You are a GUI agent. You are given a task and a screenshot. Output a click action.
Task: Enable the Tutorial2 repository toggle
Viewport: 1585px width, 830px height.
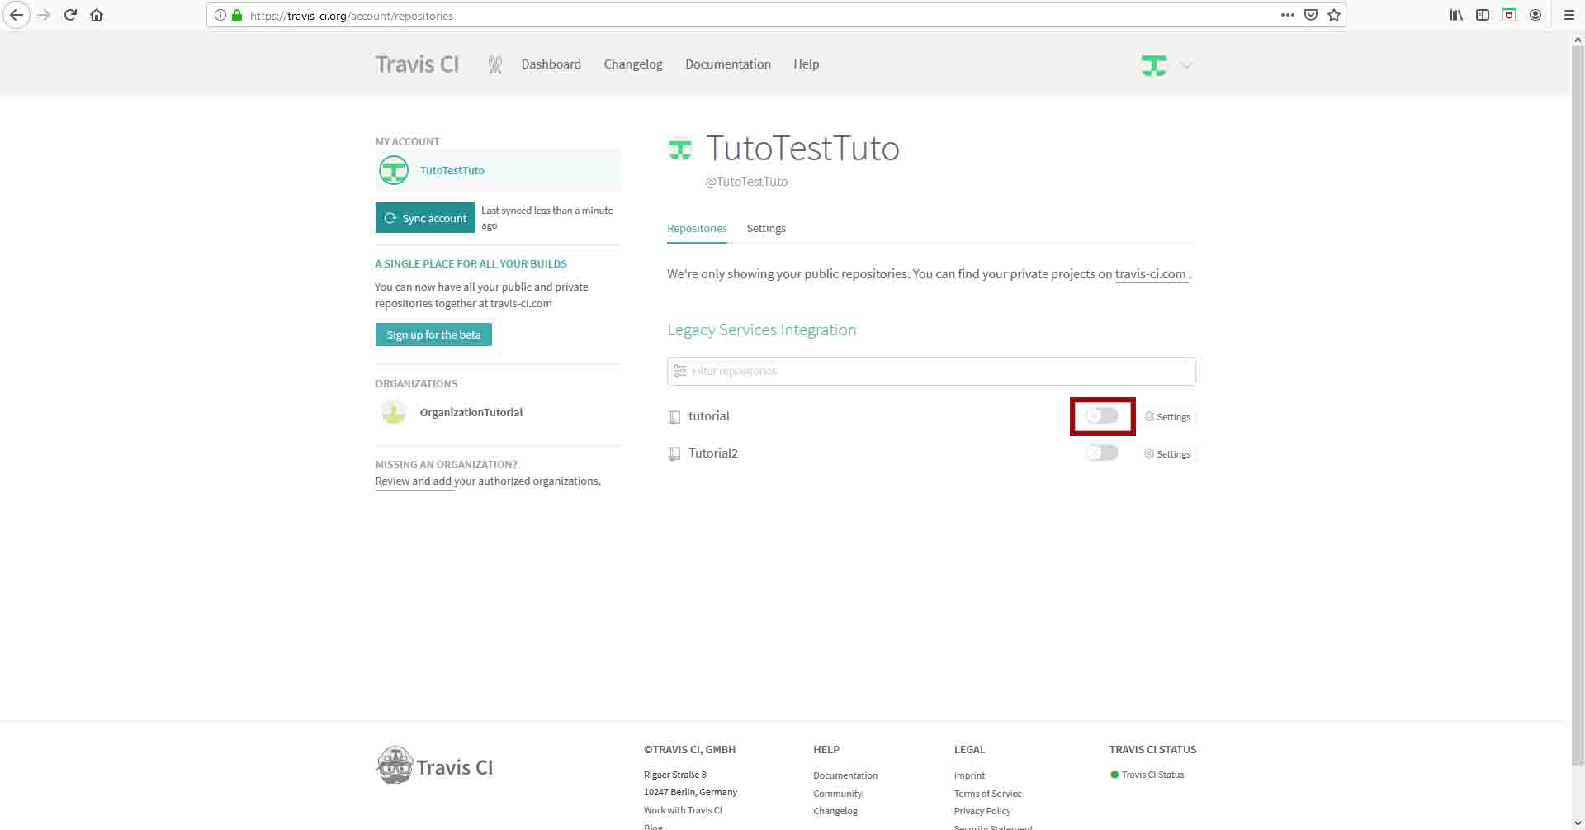(1101, 453)
